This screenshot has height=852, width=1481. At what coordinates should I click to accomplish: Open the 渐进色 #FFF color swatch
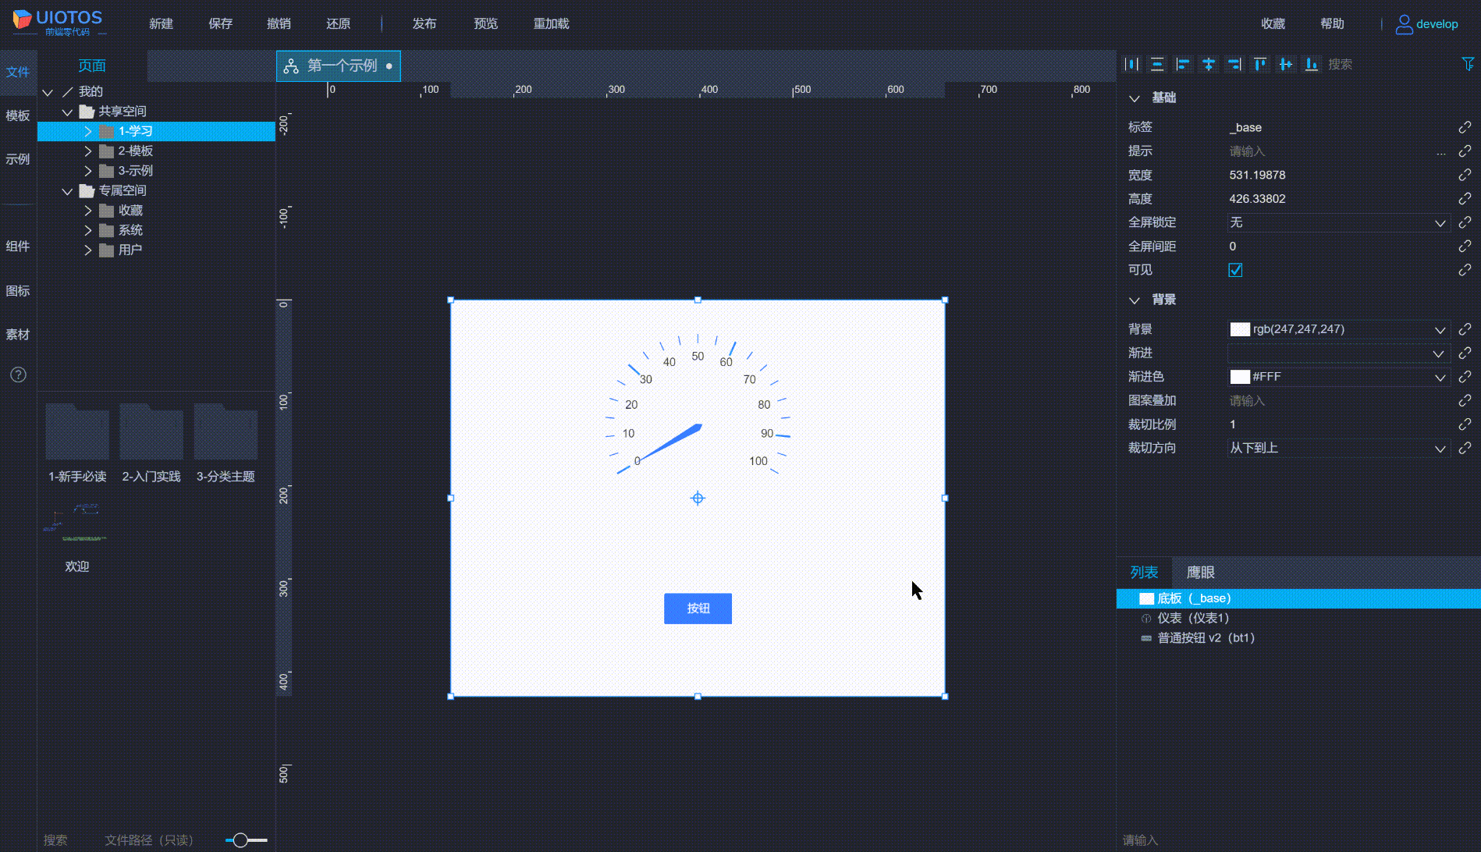(x=1240, y=377)
